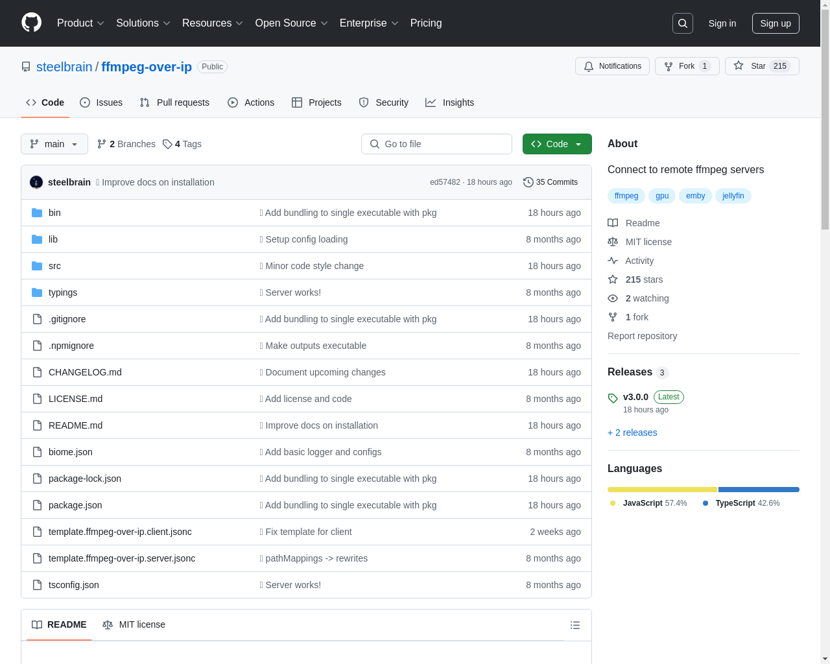The image size is (830, 664).
Task: Click the scales icon beside MIT license
Action: click(x=613, y=242)
